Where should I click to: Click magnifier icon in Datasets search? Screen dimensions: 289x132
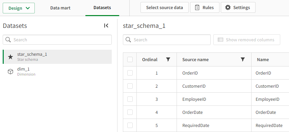click(x=8, y=40)
